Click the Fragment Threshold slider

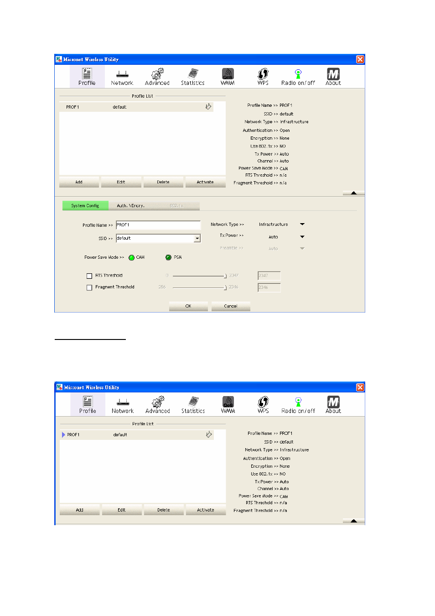[x=199, y=287]
